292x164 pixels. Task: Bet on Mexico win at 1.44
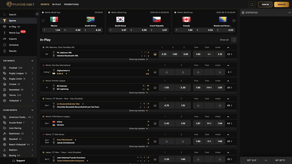click(x=52, y=30)
